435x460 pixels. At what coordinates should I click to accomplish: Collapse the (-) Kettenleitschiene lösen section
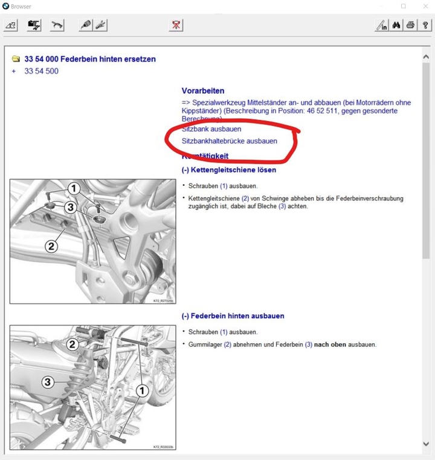click(x=229, y=170)
